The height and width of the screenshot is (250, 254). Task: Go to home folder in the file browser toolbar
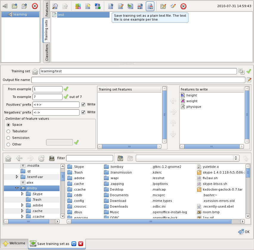[8, 158]
